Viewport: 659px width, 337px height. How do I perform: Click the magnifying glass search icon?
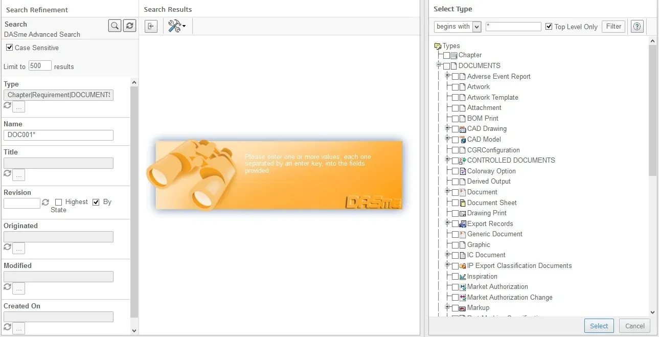point(115,26)
